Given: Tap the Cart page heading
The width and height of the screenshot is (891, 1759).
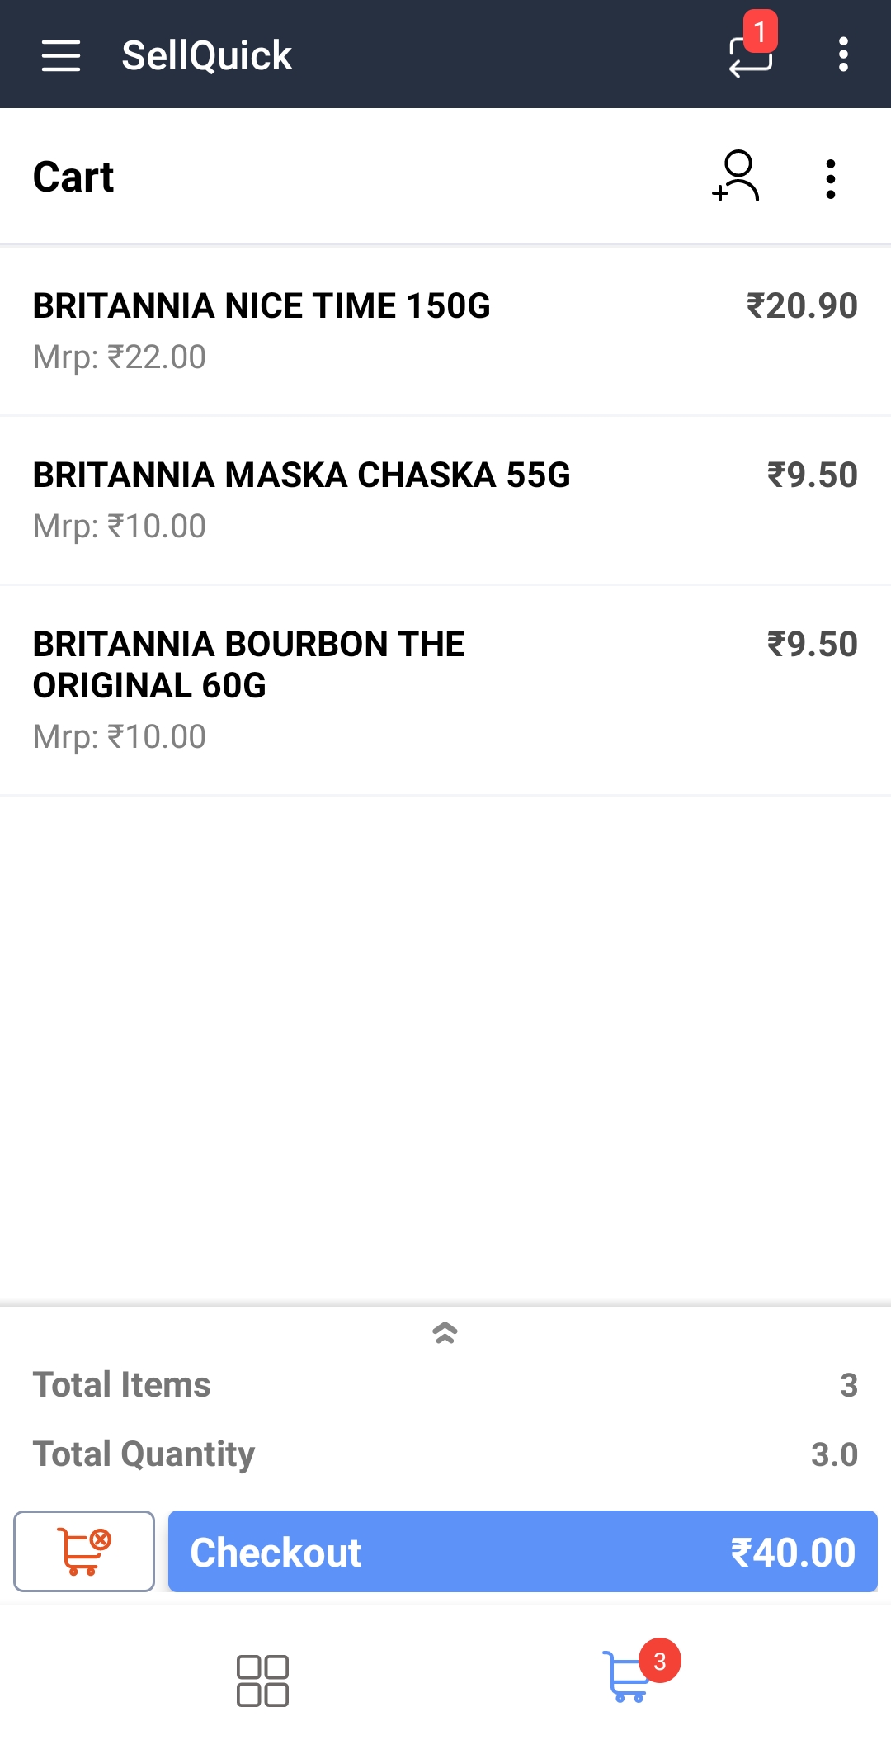Looking at the screenshot, I should click(x=73, y=177).
